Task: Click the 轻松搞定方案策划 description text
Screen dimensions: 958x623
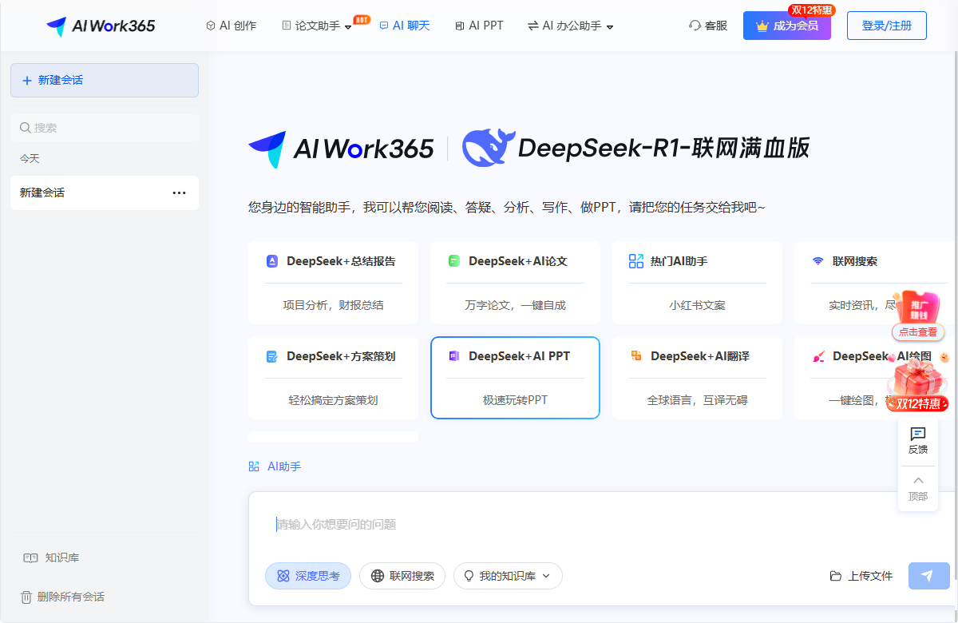Action: pyautogui.click(x=333, y=400)
